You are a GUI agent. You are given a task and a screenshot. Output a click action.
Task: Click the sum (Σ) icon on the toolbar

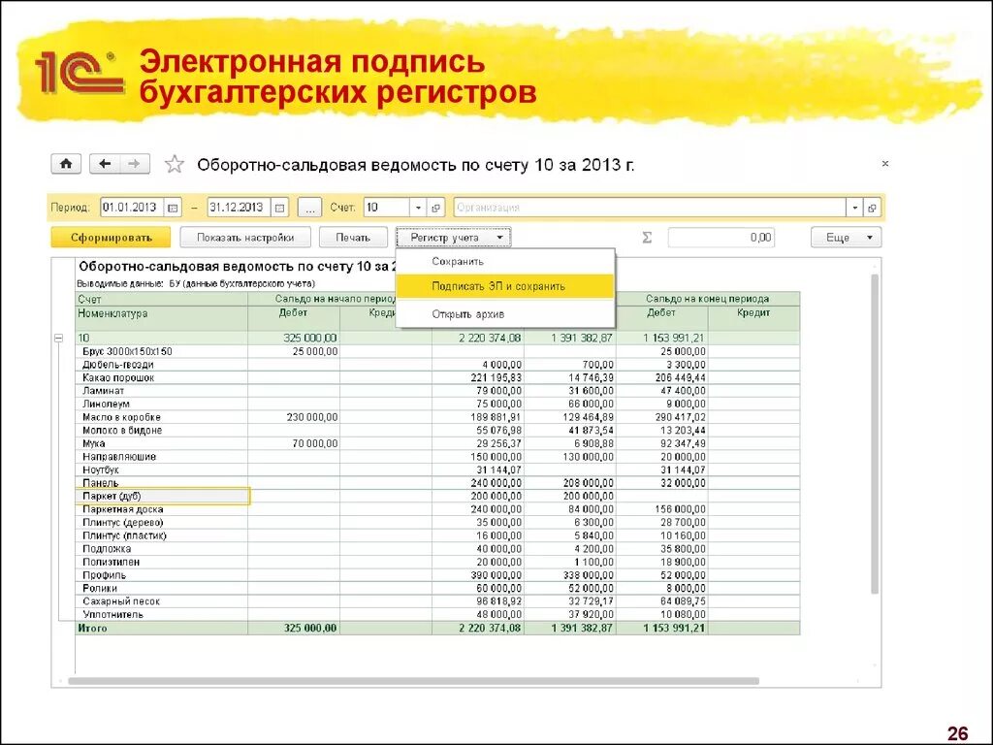click(645, 236)
